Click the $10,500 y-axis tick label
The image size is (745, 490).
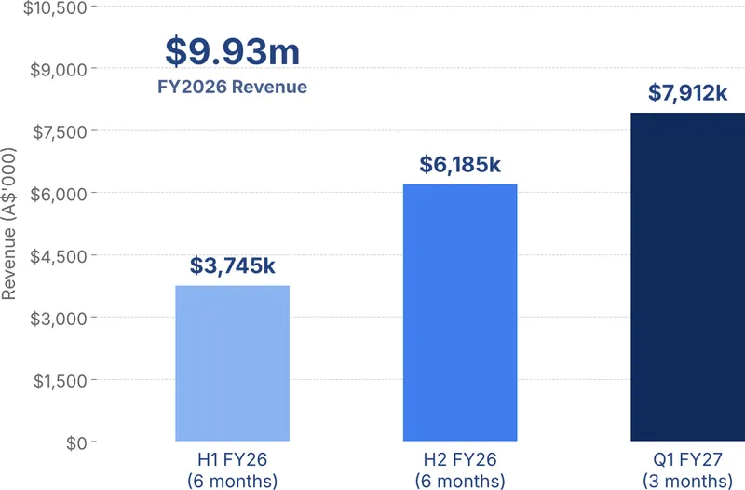[x=55, y=7]
